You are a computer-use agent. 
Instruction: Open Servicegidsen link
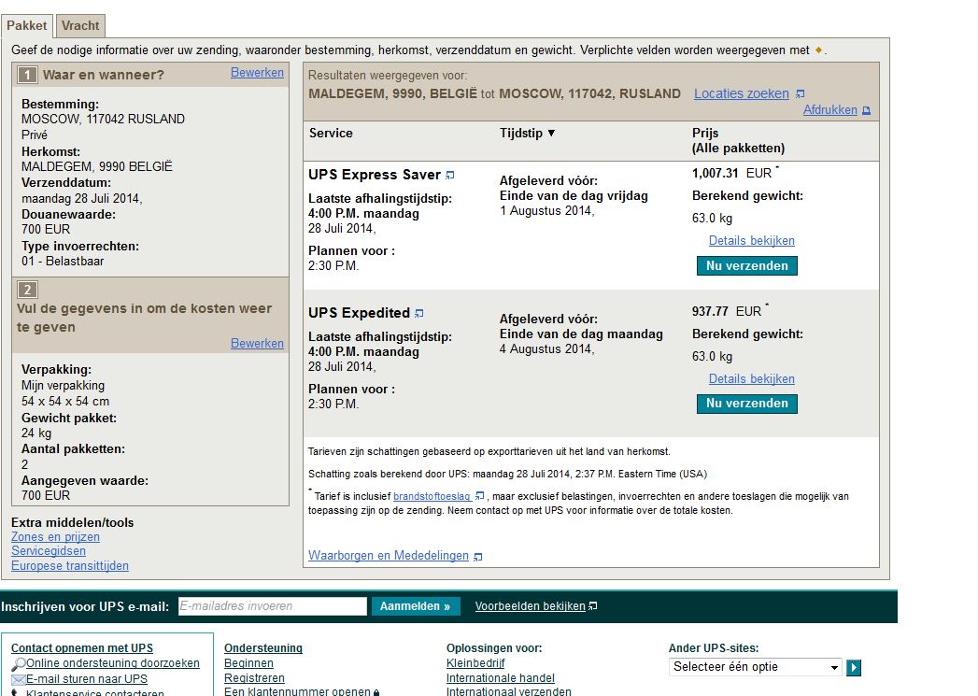click(x=49, y=551)
